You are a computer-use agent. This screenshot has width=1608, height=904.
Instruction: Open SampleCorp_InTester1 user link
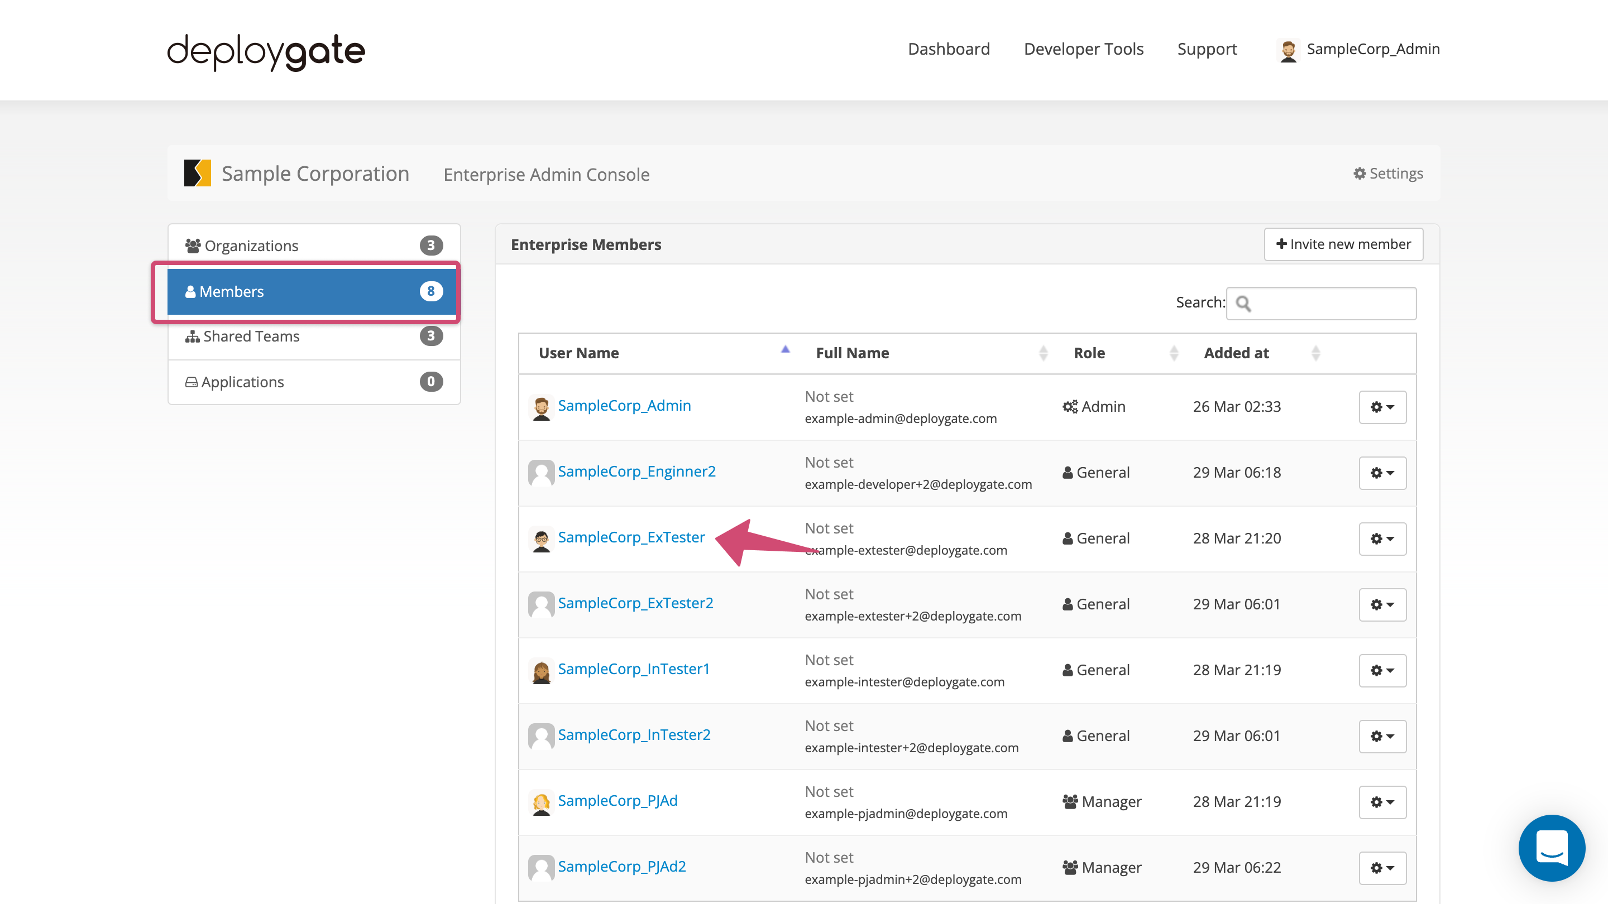pyautogui.click(x=634, y=669)
